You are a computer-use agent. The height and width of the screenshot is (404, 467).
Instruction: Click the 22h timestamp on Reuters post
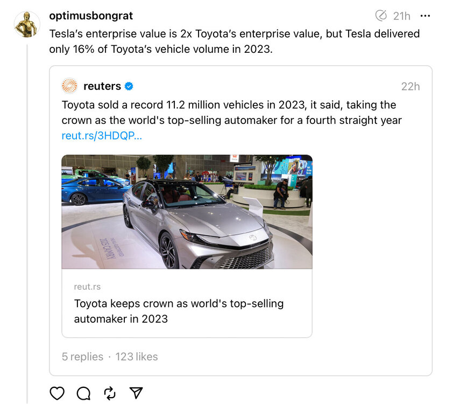coord(411,86)
